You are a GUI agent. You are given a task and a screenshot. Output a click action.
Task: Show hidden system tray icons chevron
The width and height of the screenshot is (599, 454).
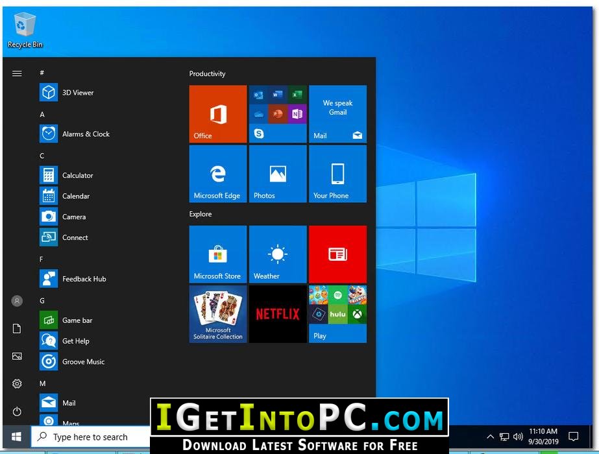click(x=490, y=436)
